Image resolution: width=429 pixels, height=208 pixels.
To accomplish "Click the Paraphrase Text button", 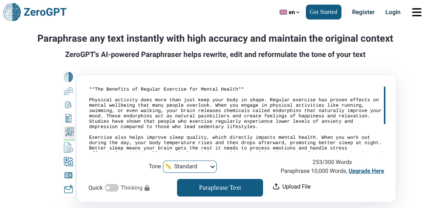I will [220, 188].
